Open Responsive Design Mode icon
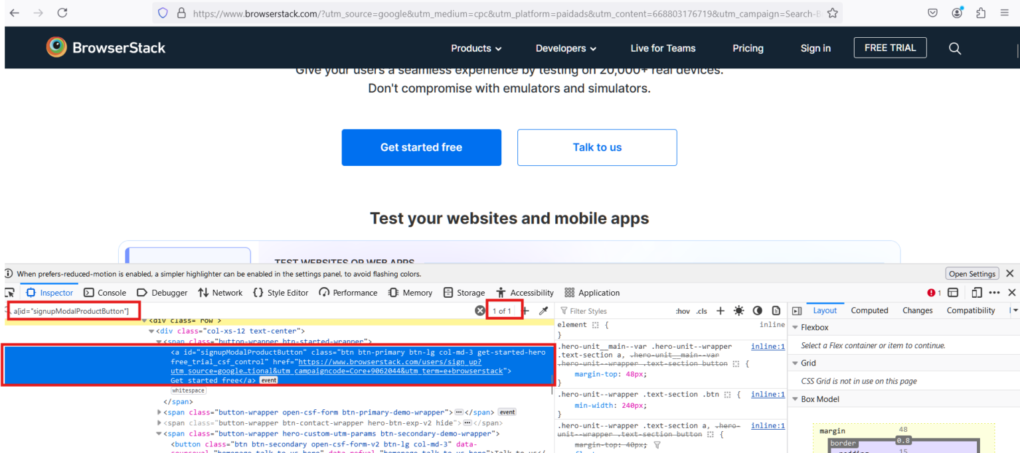Viewport: 1020px width, 453px height. tap(977, 292)
